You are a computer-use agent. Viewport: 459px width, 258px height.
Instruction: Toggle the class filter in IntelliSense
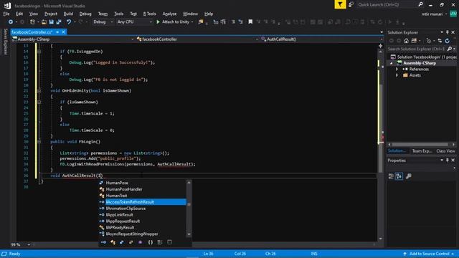pos(113,242)
